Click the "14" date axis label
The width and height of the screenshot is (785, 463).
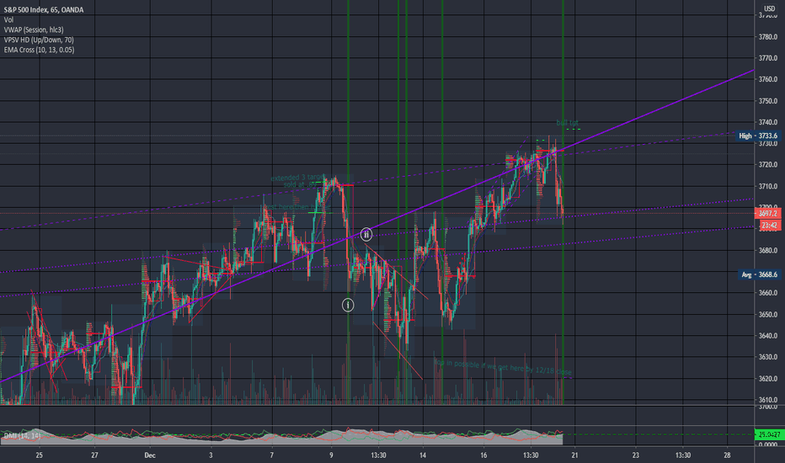coord(423,455)
